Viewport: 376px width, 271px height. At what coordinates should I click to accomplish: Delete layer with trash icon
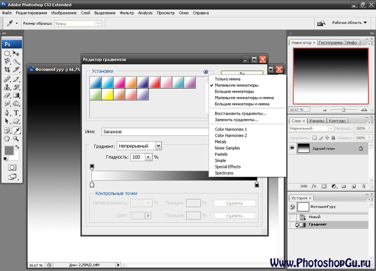tap(364, 186)
